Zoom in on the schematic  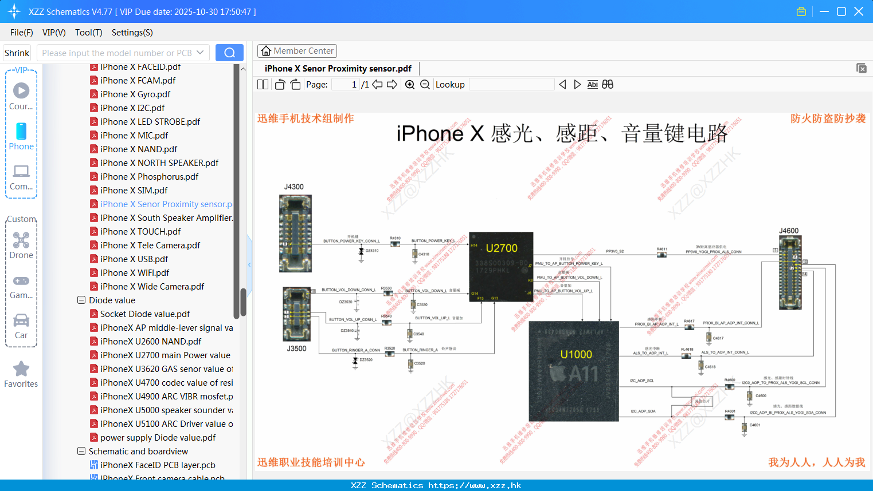(x=410, y=85)
